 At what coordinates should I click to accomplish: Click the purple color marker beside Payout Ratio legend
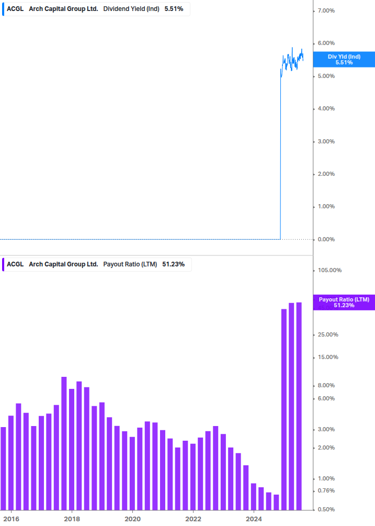[x=3, y=264]
